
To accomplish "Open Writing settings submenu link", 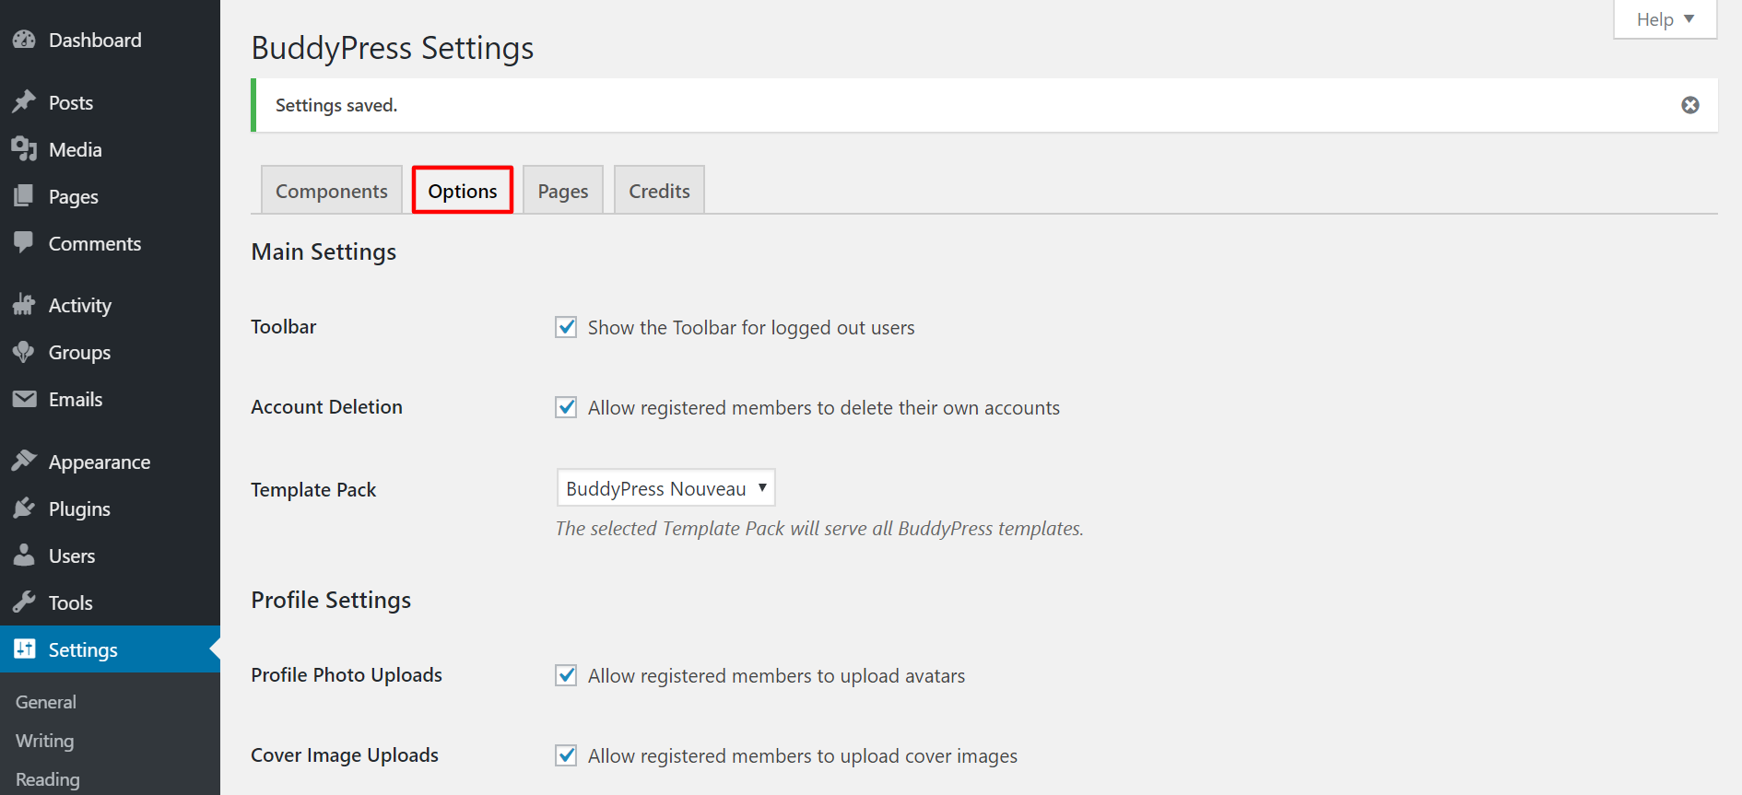I will [x=44, y=741].
